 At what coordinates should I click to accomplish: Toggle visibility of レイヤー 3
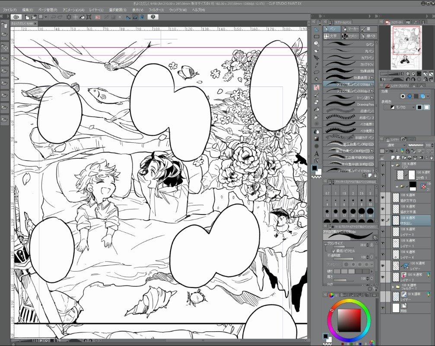[383, 231]
